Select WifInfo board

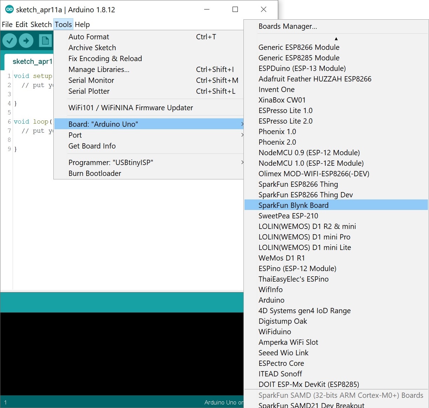[x=336, y=290]
